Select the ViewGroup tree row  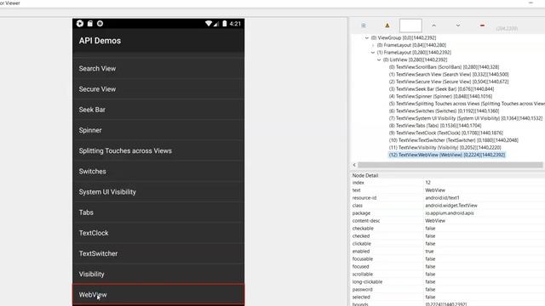pos(403,37)
